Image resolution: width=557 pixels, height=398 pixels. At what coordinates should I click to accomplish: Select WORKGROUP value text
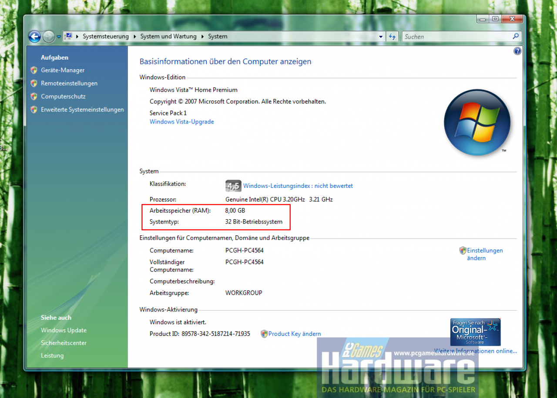[x=244, y=293]
